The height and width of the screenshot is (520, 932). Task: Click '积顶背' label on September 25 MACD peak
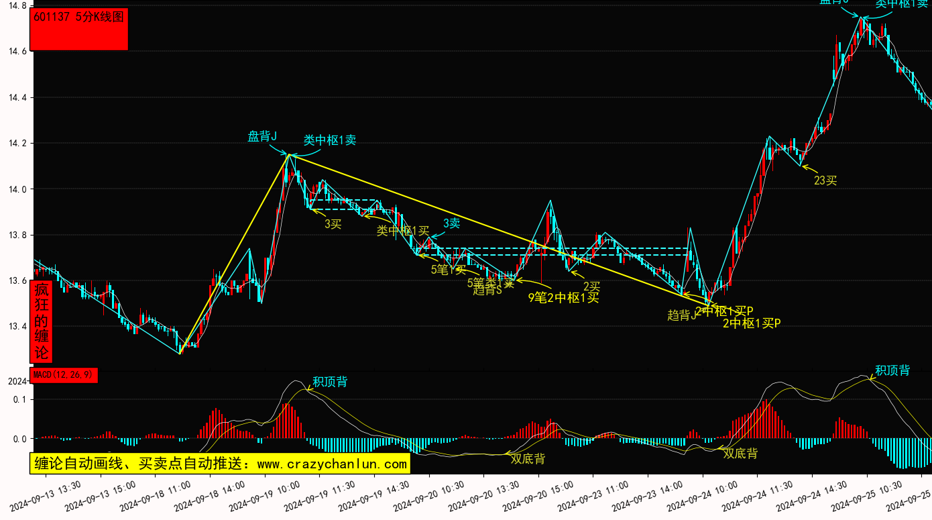tap(892, 370)
